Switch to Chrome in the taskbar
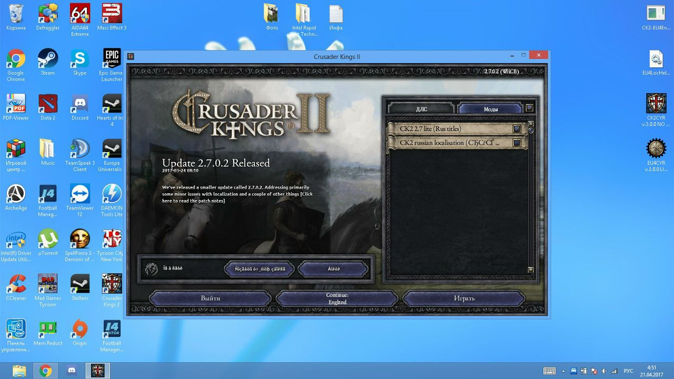Image resolution: width=674 pixels, height=379 pixels. point(45,371)
